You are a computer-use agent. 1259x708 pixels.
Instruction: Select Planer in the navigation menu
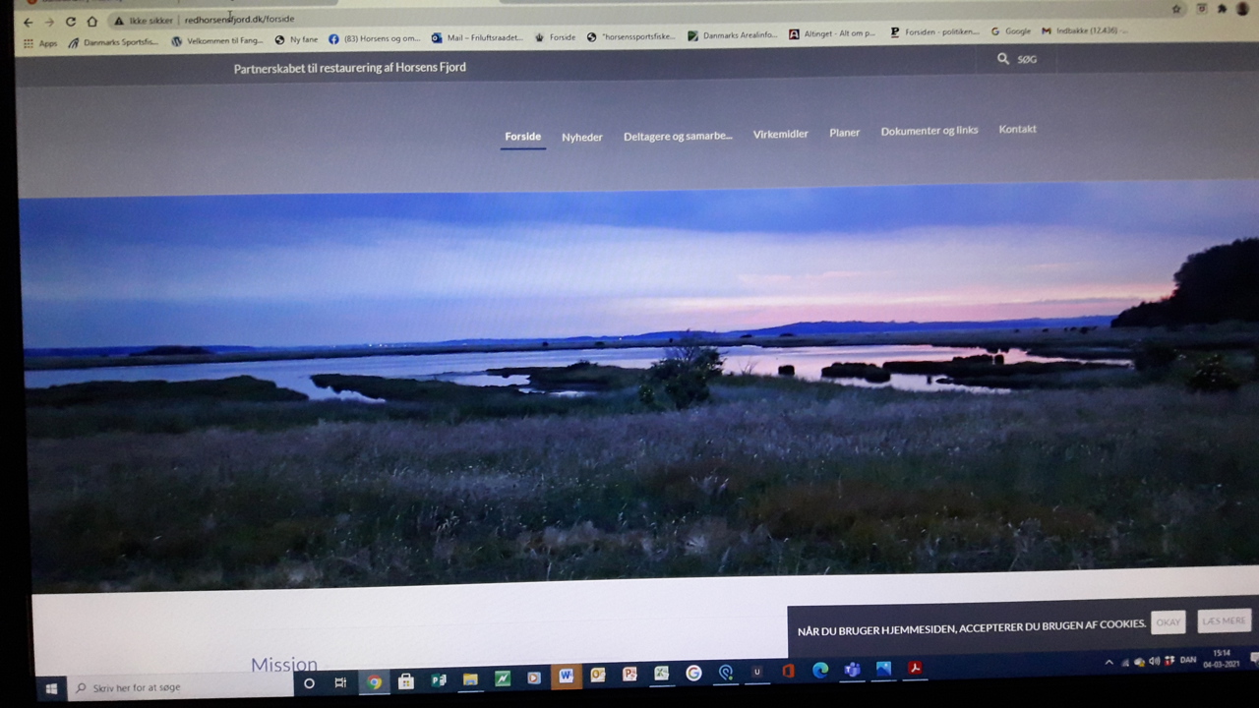(845, 133)
